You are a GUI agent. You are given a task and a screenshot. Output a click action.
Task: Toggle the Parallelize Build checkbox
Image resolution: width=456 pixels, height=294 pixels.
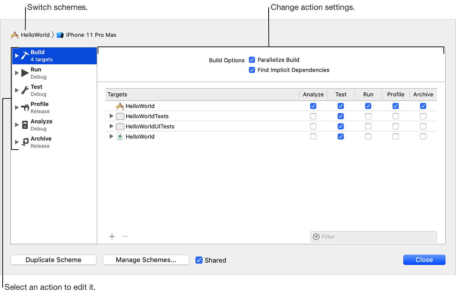(x=252, y=60)
